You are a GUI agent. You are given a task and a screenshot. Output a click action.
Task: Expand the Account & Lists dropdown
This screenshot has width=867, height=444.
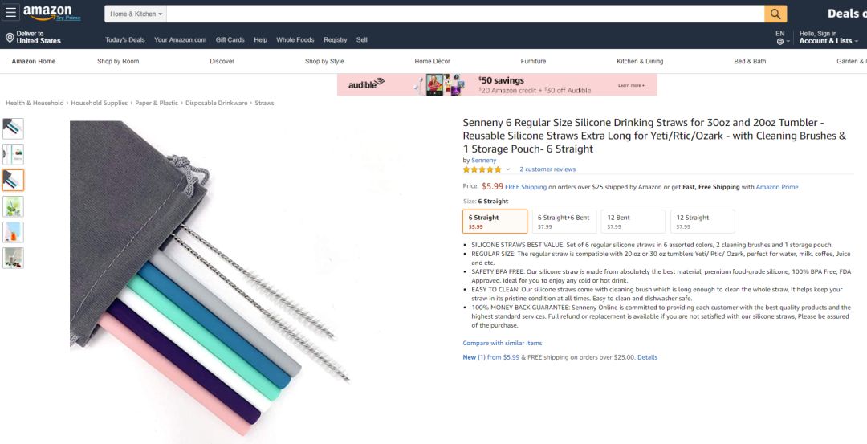827,41
